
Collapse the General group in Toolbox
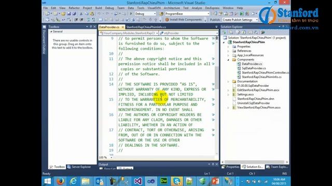[x=51, y=32]
